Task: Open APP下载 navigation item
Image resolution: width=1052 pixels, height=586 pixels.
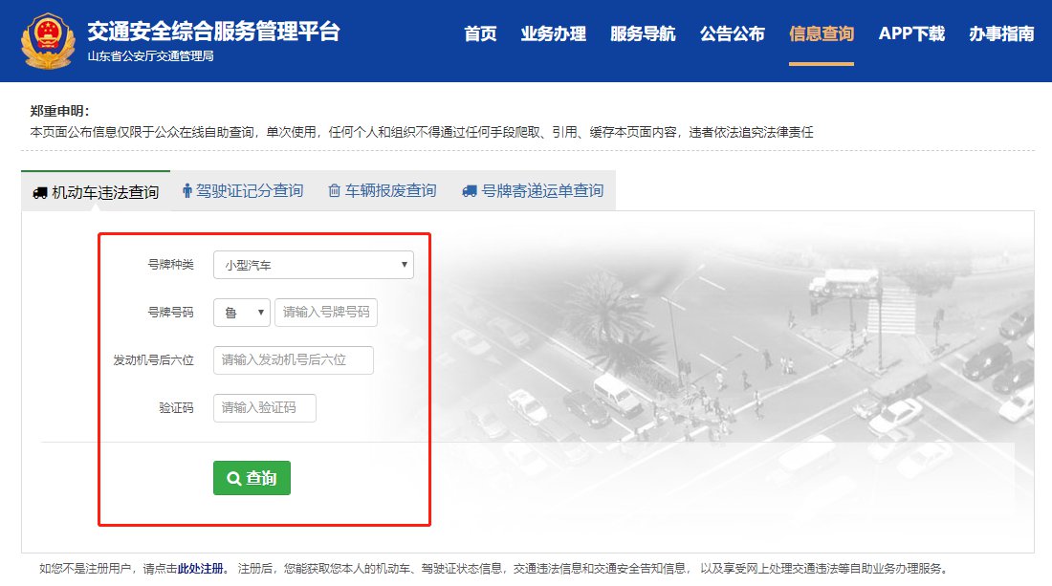Action: (911, 33)
